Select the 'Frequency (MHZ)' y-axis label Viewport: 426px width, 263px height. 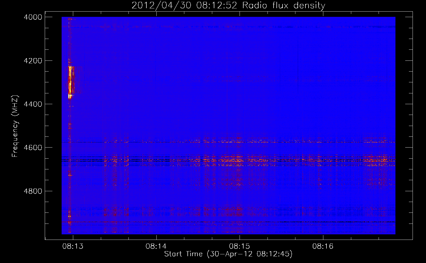(15, 126)
